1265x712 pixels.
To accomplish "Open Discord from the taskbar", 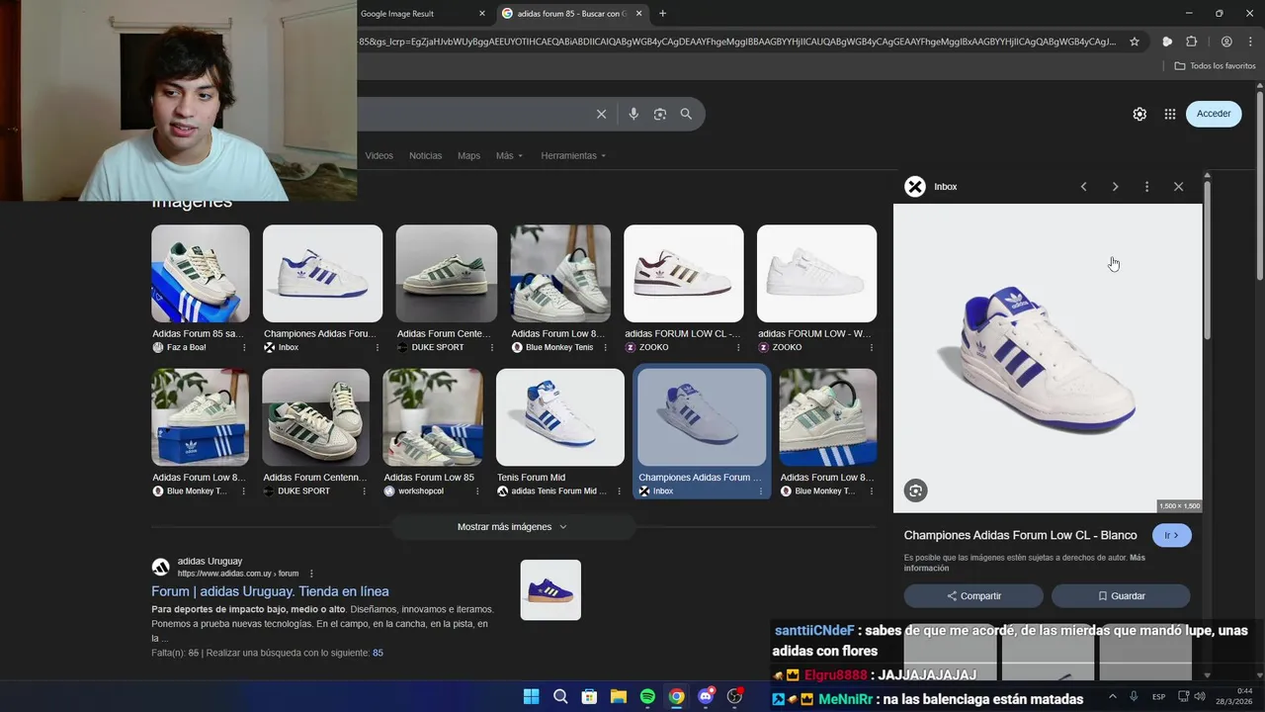I will tap(706, 696).
